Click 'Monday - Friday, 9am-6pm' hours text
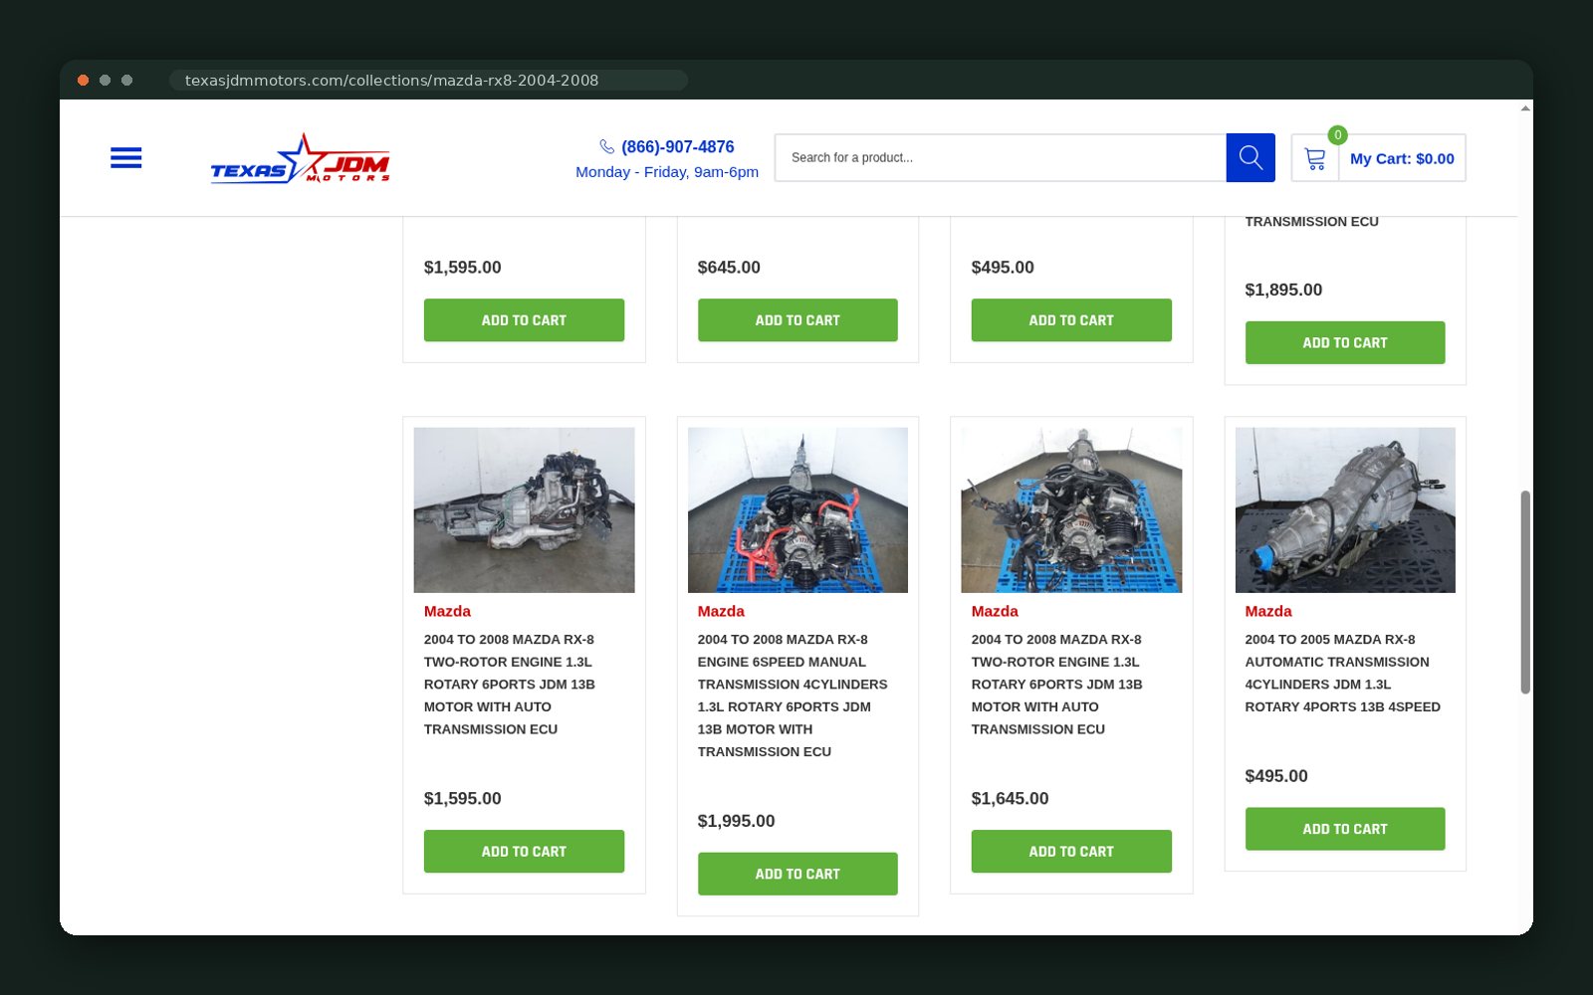The height and width of the screenshot is (995, 1593). pyautogui.click(x=667, y=171)
